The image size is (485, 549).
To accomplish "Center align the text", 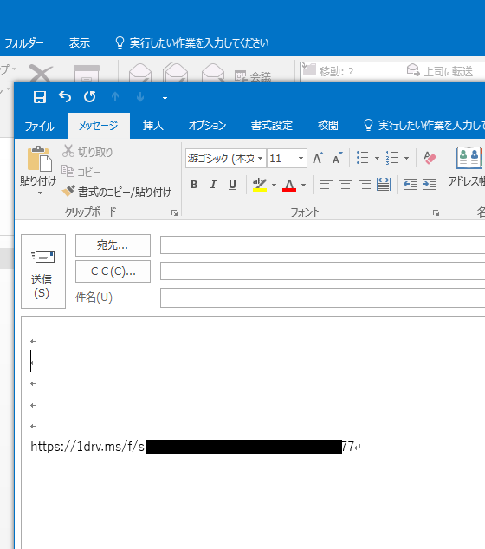I will 346,185.
